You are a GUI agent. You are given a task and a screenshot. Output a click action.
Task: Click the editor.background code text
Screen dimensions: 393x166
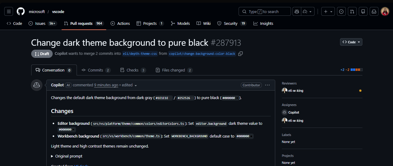[x=211, y=124]
